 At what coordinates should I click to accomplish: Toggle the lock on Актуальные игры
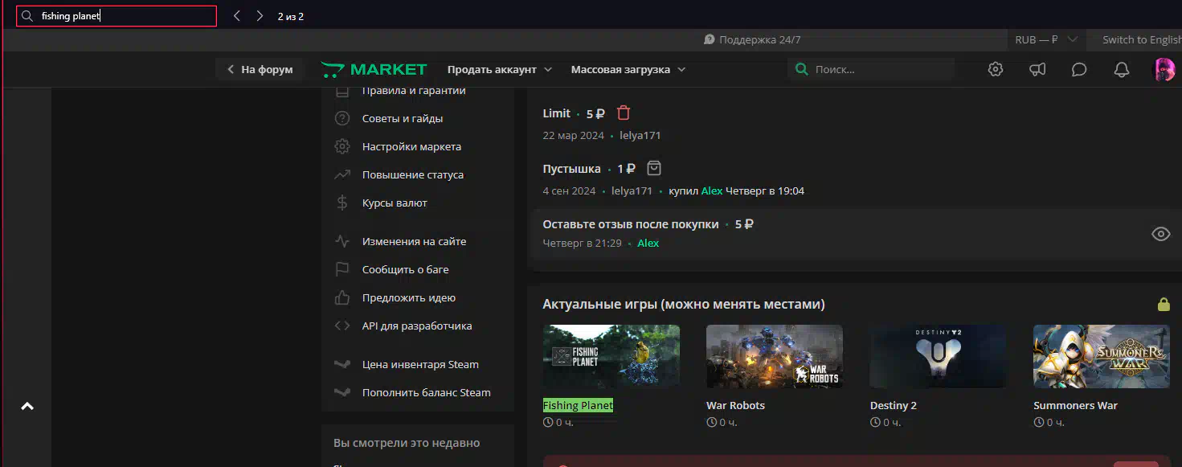coord(1163,304)
